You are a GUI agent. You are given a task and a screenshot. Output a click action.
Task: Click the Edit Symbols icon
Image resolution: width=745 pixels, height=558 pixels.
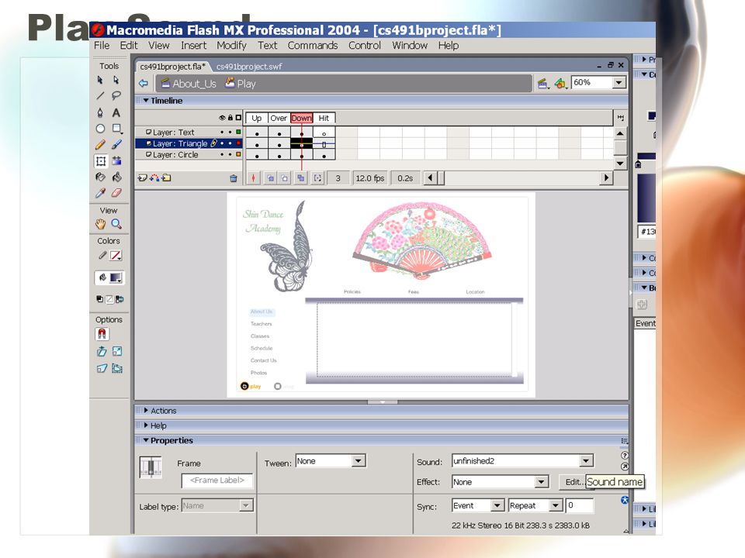560,84
